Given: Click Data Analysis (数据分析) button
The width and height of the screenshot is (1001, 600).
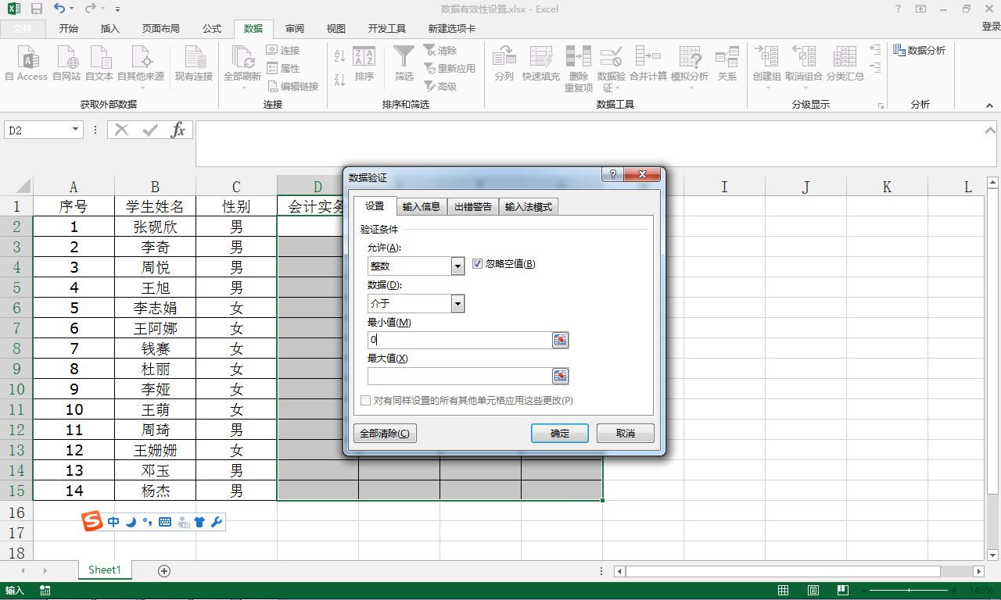Looking at the screenshot, I should point(920,50).
